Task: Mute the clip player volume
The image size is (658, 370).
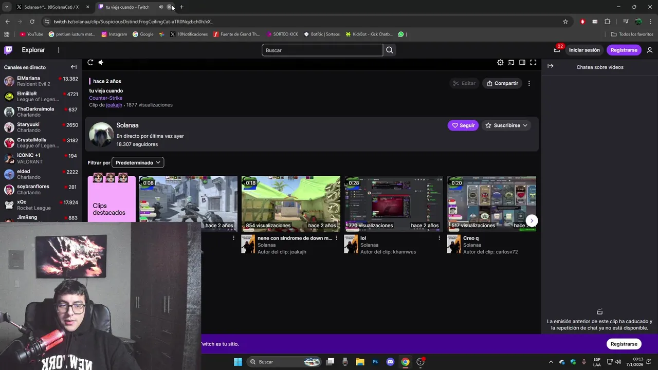Action: (101, 62)
